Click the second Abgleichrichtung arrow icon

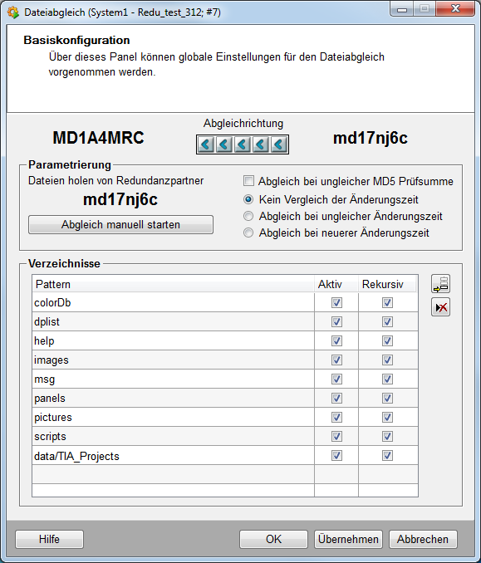224,144
